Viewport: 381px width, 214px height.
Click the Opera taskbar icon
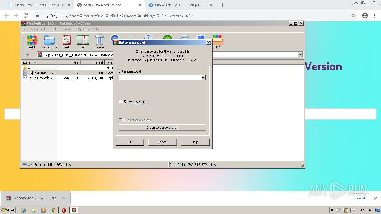64,210
